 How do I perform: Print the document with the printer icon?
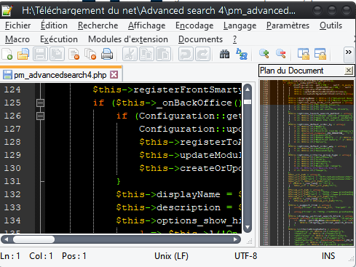(107, 54)
